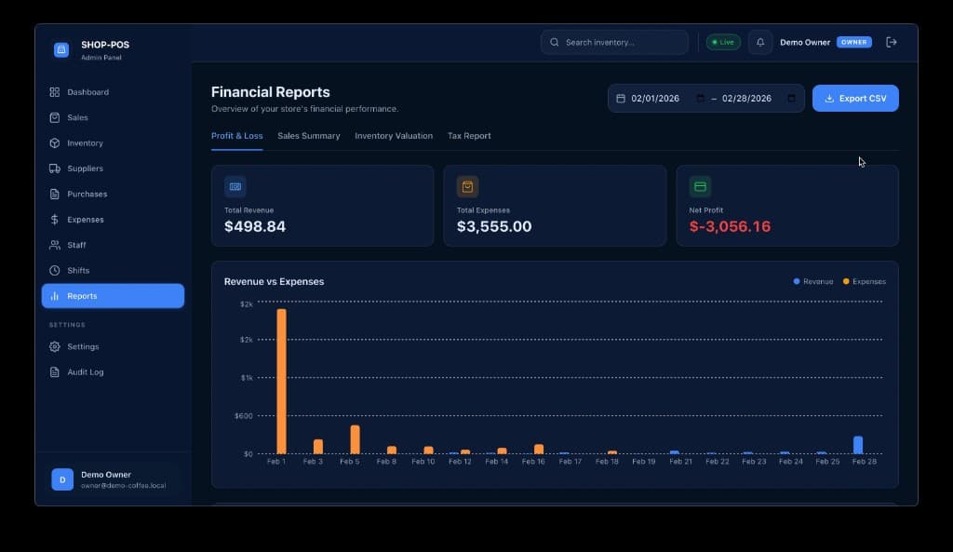This screenshot has height=552, width=953.
Task: Click Net Profit value $-3,056.16
Action: pos(730,226)
